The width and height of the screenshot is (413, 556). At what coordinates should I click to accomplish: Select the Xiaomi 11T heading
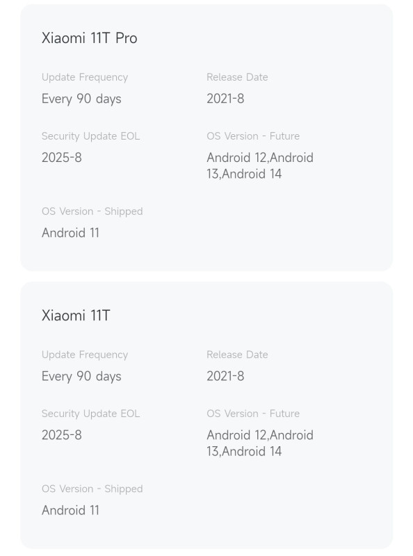point(76,316)
